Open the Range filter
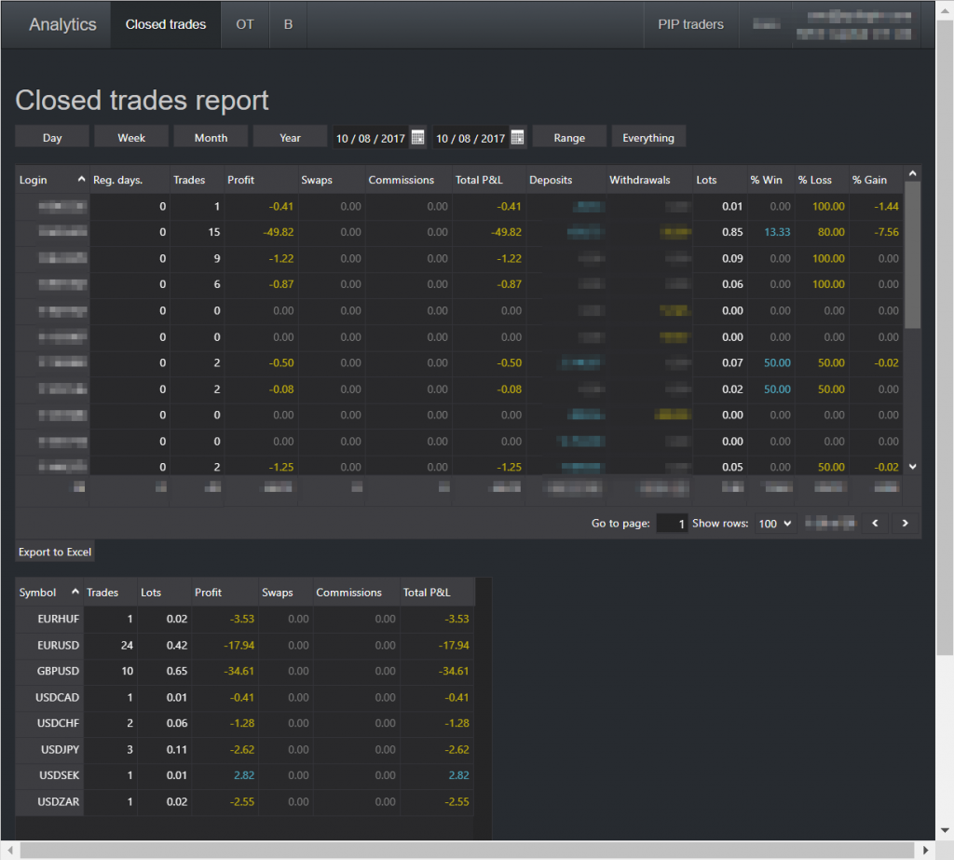This screenshot has width=954, height=860. (568, 136)
